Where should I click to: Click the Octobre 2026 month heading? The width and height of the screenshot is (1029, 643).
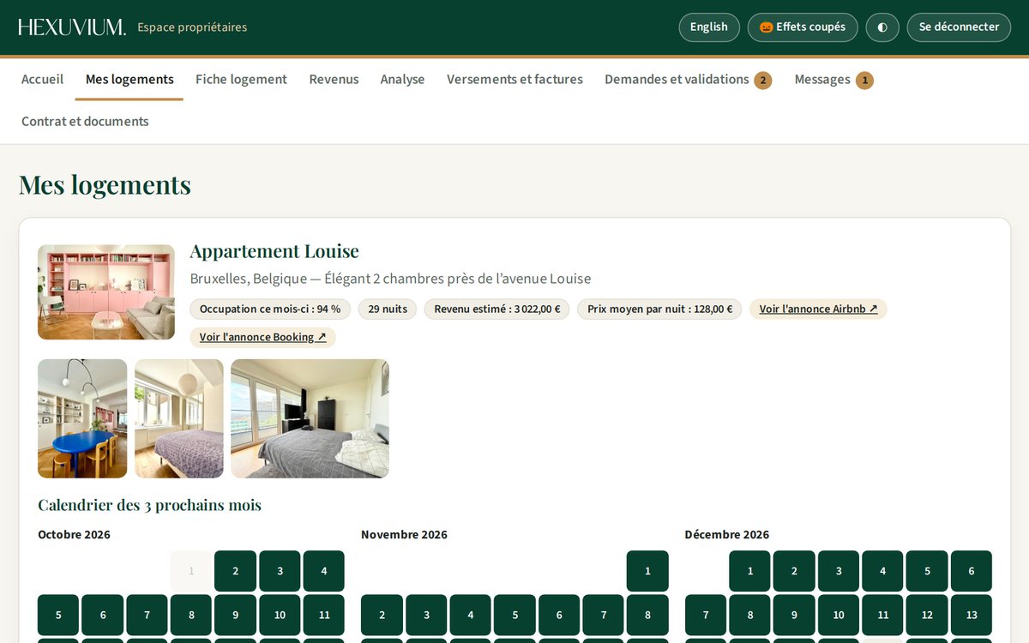[74, 534]
